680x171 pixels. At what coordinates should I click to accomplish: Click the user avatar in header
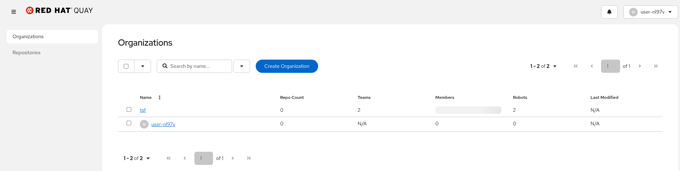tap(633, 12)
